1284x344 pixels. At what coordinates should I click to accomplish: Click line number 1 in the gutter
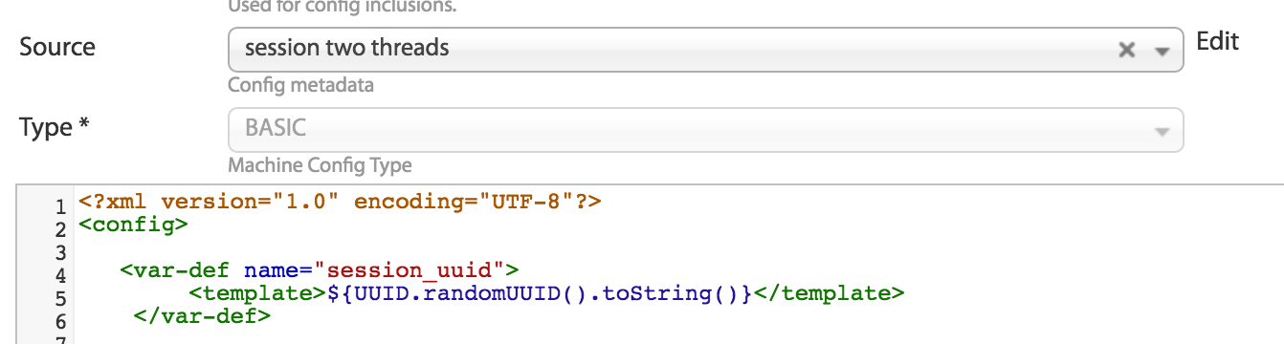click(59, 206)
